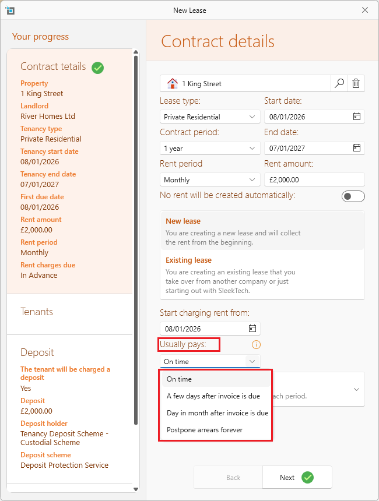Open the Tenants progress section

[70, 314]
